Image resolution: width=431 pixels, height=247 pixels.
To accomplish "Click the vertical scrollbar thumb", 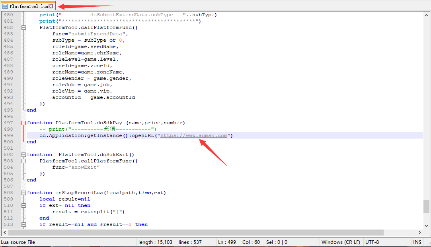I will [x=426, y=206].
